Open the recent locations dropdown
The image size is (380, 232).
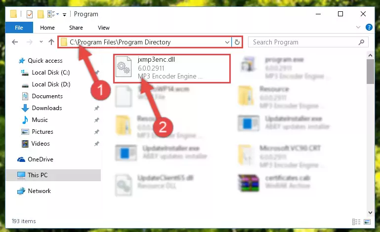click(41, 42)
